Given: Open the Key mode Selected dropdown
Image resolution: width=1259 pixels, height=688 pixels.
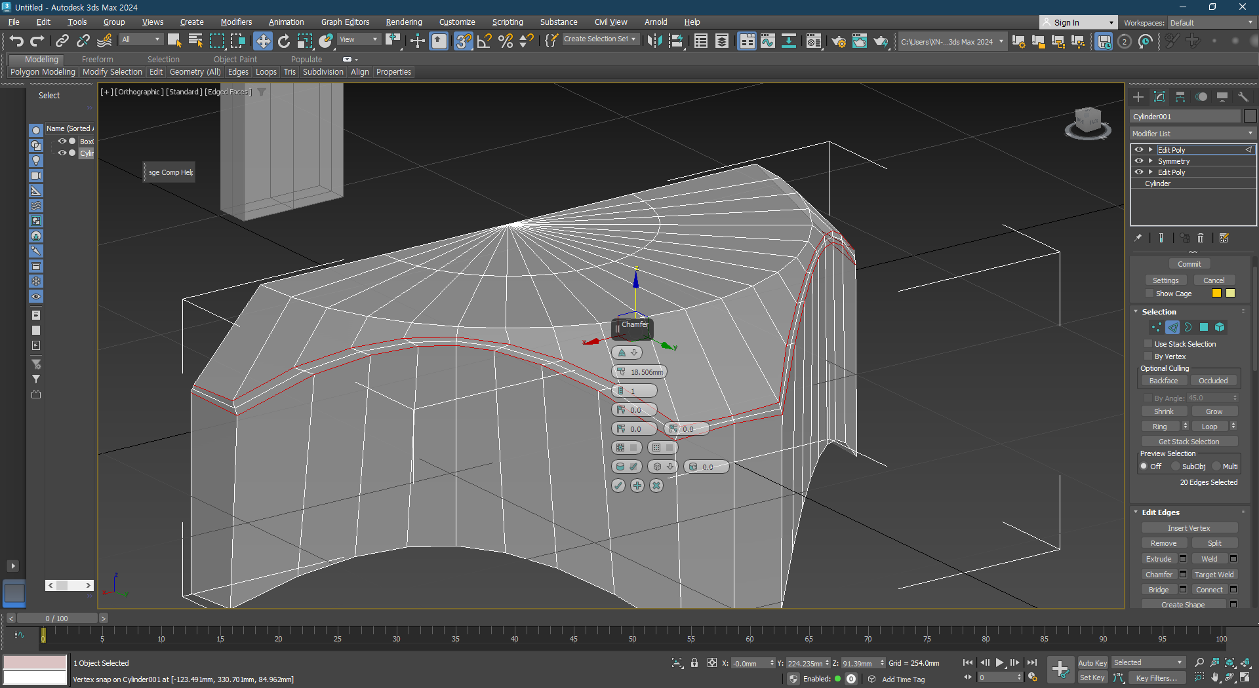Looking at the screenshot, I should tap(1148, 663).
